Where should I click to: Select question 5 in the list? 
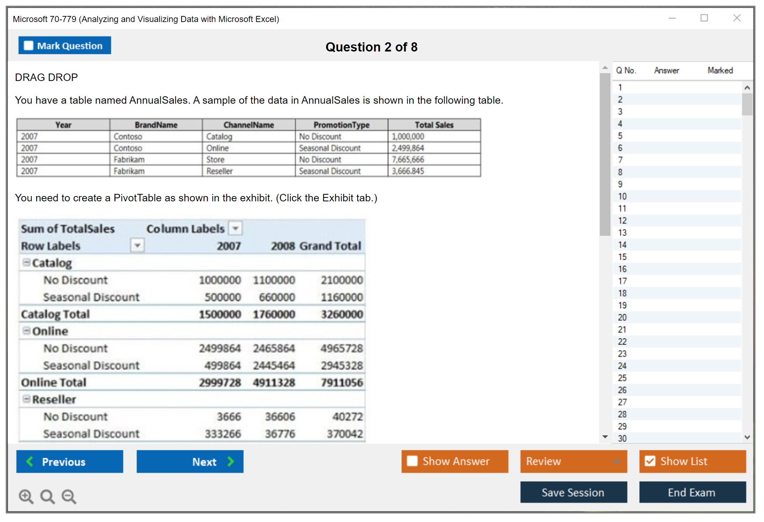coord(620,136)
